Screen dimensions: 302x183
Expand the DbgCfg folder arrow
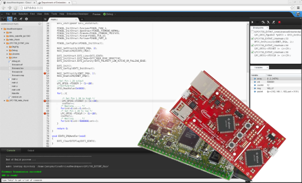(x=8, y=47)
